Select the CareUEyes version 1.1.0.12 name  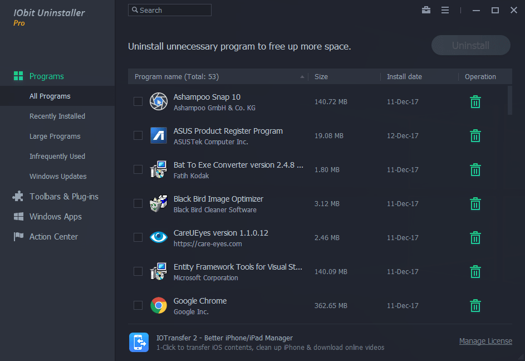click(x=220, y=233)
